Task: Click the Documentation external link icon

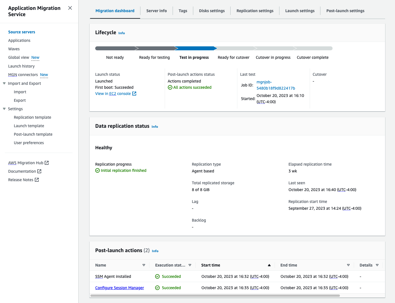Action: 39,171
